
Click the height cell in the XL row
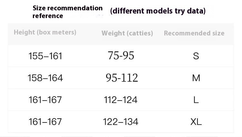(x=45, y=122)
